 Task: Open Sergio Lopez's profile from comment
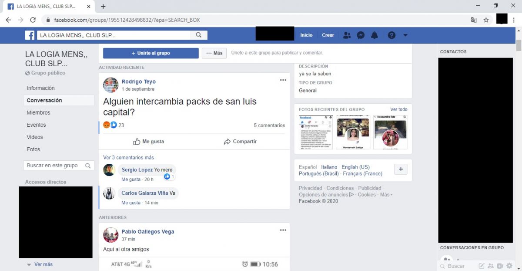tap(137, 170)
